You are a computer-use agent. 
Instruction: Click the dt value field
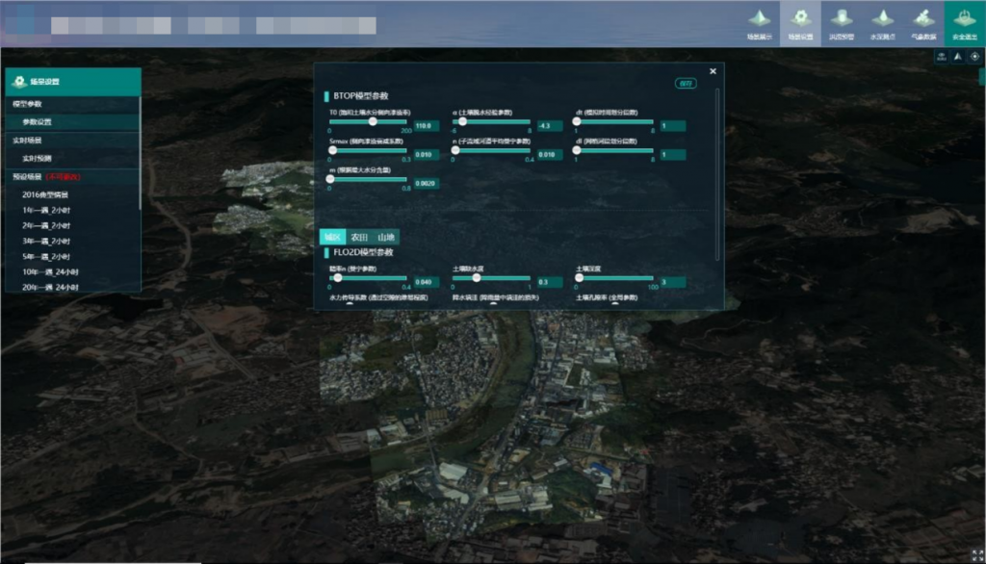click(x=673, y=126)
